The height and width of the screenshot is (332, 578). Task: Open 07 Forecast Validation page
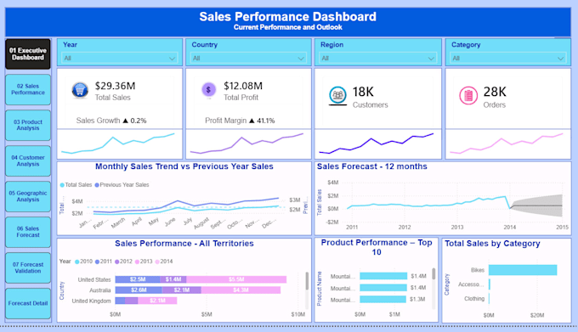(28, 267)
